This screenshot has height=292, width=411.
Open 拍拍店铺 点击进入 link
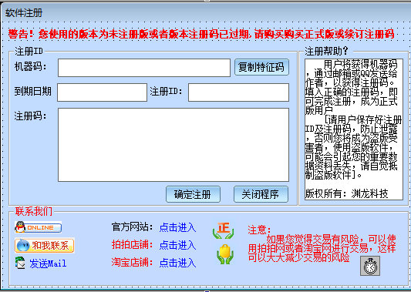point(177,245)
